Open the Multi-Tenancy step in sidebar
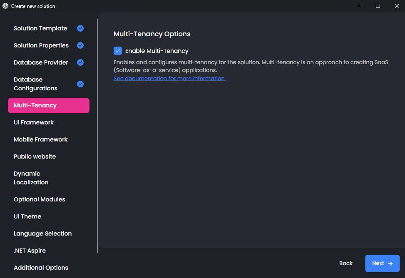Image resolution: width=405 pixels, height=278 pixels. 48,105
